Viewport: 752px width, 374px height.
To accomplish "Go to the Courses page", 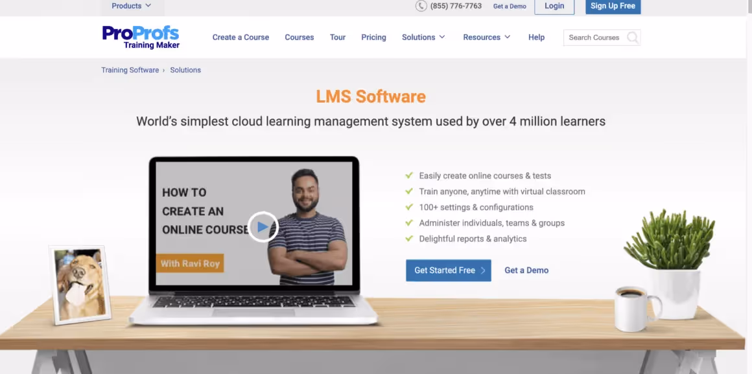I will click(x=300, y=38).
